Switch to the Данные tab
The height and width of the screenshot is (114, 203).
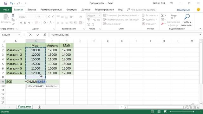coord(86,10)
